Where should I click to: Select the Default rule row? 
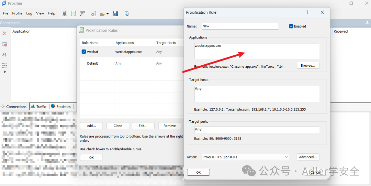132,63
